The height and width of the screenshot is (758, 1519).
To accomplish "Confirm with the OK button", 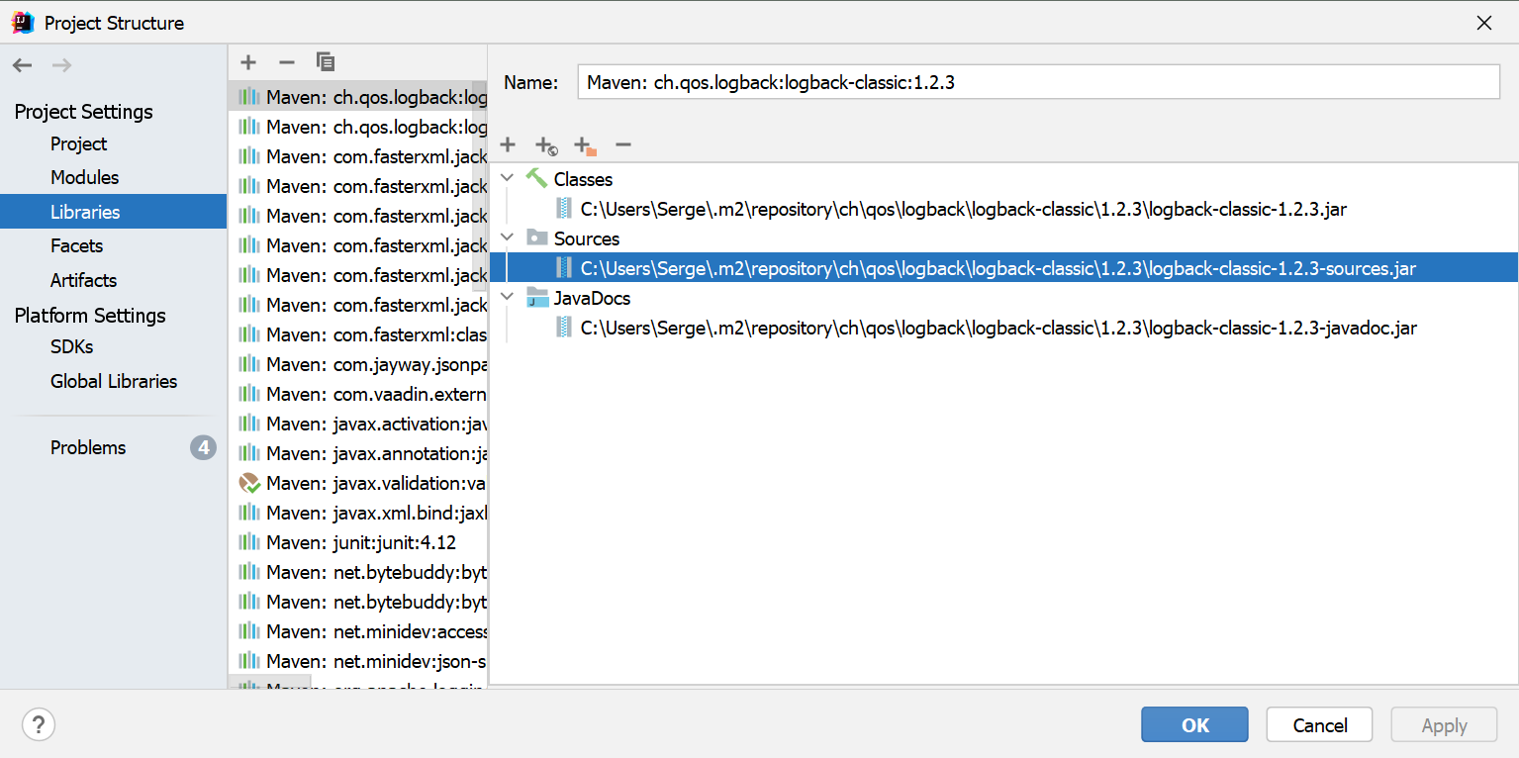I will [x=1194, y=724].
